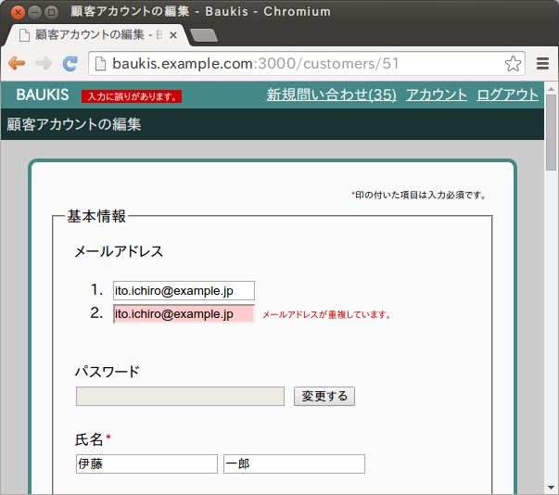Click the scrollbar down arrow
The height and width of the screenshot is (495, 559).
(x=552, y=488)
